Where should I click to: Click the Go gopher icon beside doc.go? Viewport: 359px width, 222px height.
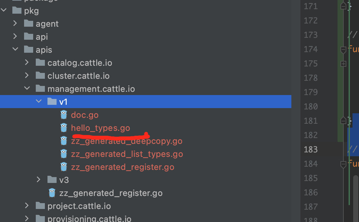64,115
